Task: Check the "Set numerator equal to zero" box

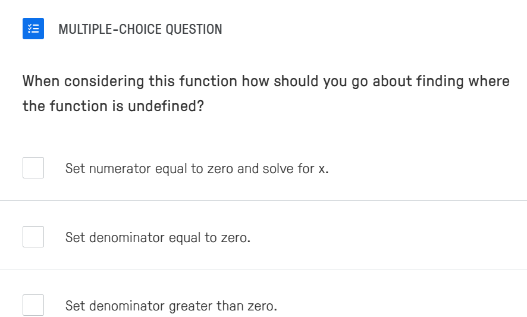Action: 33,168
